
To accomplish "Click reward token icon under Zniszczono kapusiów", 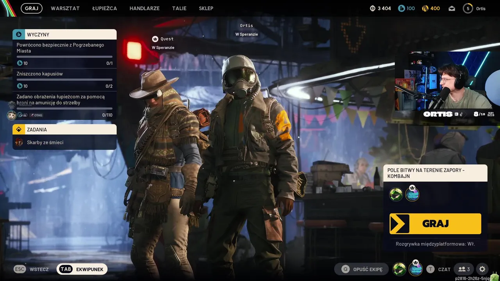I will point(20,86).
